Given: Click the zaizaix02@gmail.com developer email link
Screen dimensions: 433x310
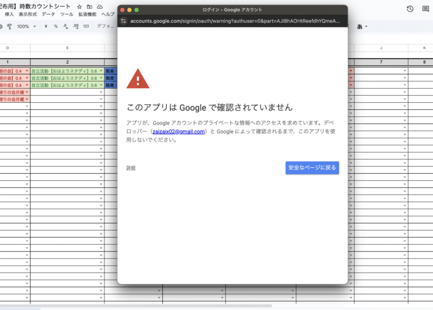Looking at the screenshot, I should pos(178,131).
